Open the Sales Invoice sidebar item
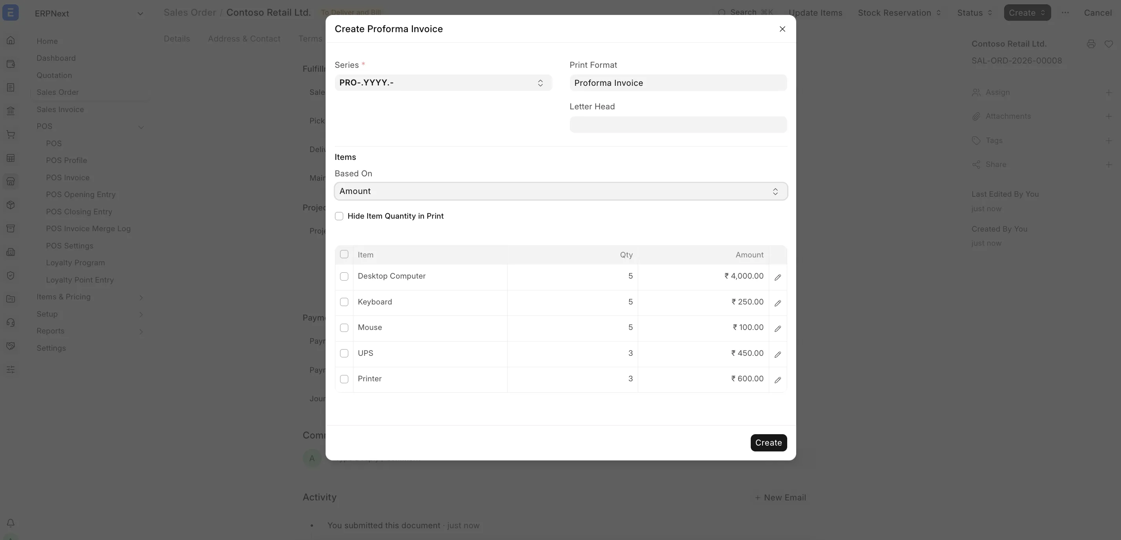Viewport: 1121px width, 540px height. point(60,110)
